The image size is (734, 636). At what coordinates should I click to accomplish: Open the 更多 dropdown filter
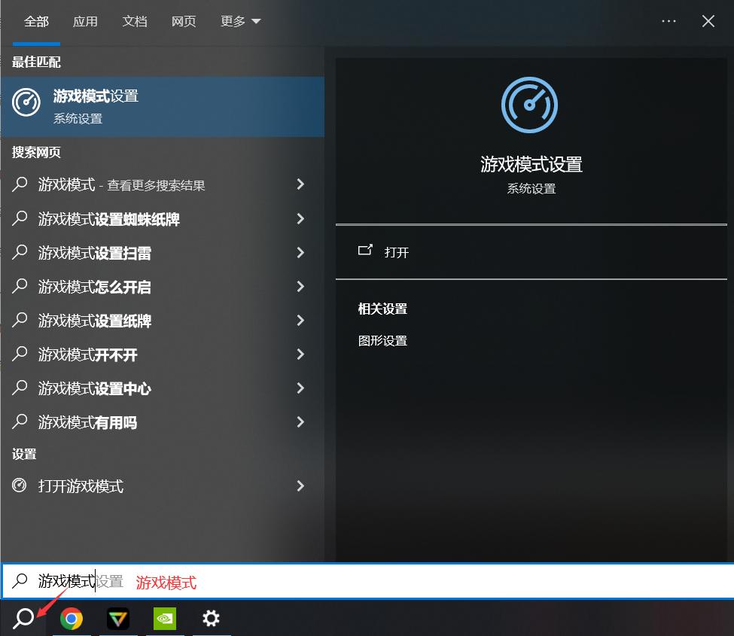(x=240, y=21)
